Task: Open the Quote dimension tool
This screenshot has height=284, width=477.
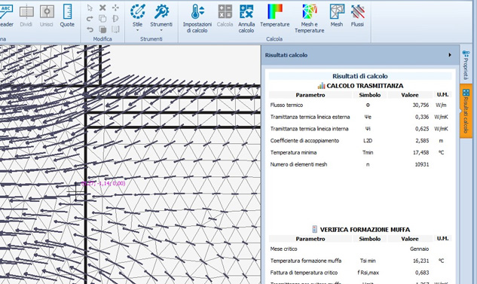Action: click(67, 15)
